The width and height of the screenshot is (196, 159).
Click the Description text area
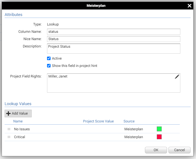[114, 48]
